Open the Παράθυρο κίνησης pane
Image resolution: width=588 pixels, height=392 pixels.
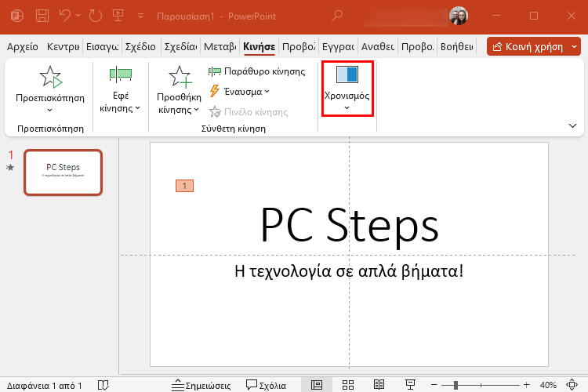tap(257, 71)
